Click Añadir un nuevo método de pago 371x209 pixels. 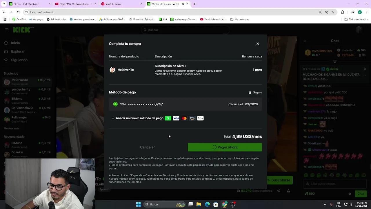[x=137, y=118]
